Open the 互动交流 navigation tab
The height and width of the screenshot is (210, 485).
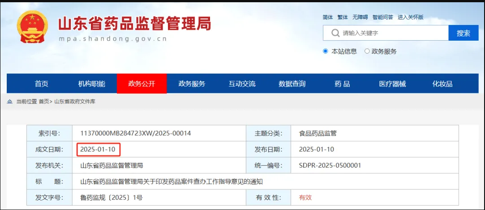[242, 84]
